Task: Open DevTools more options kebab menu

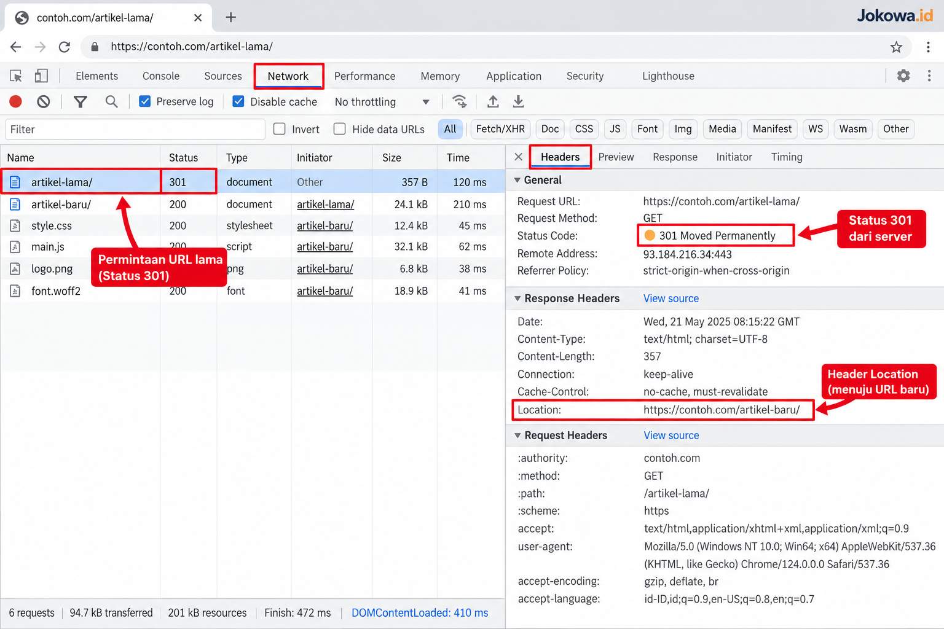Action: (x=929, y=76)
